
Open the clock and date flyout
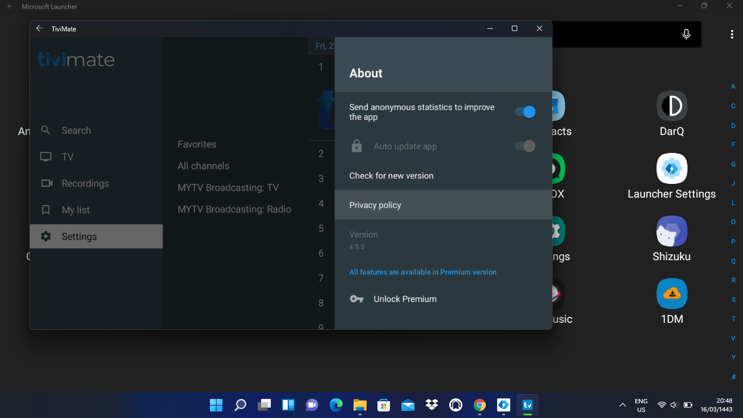pos(716,405)
